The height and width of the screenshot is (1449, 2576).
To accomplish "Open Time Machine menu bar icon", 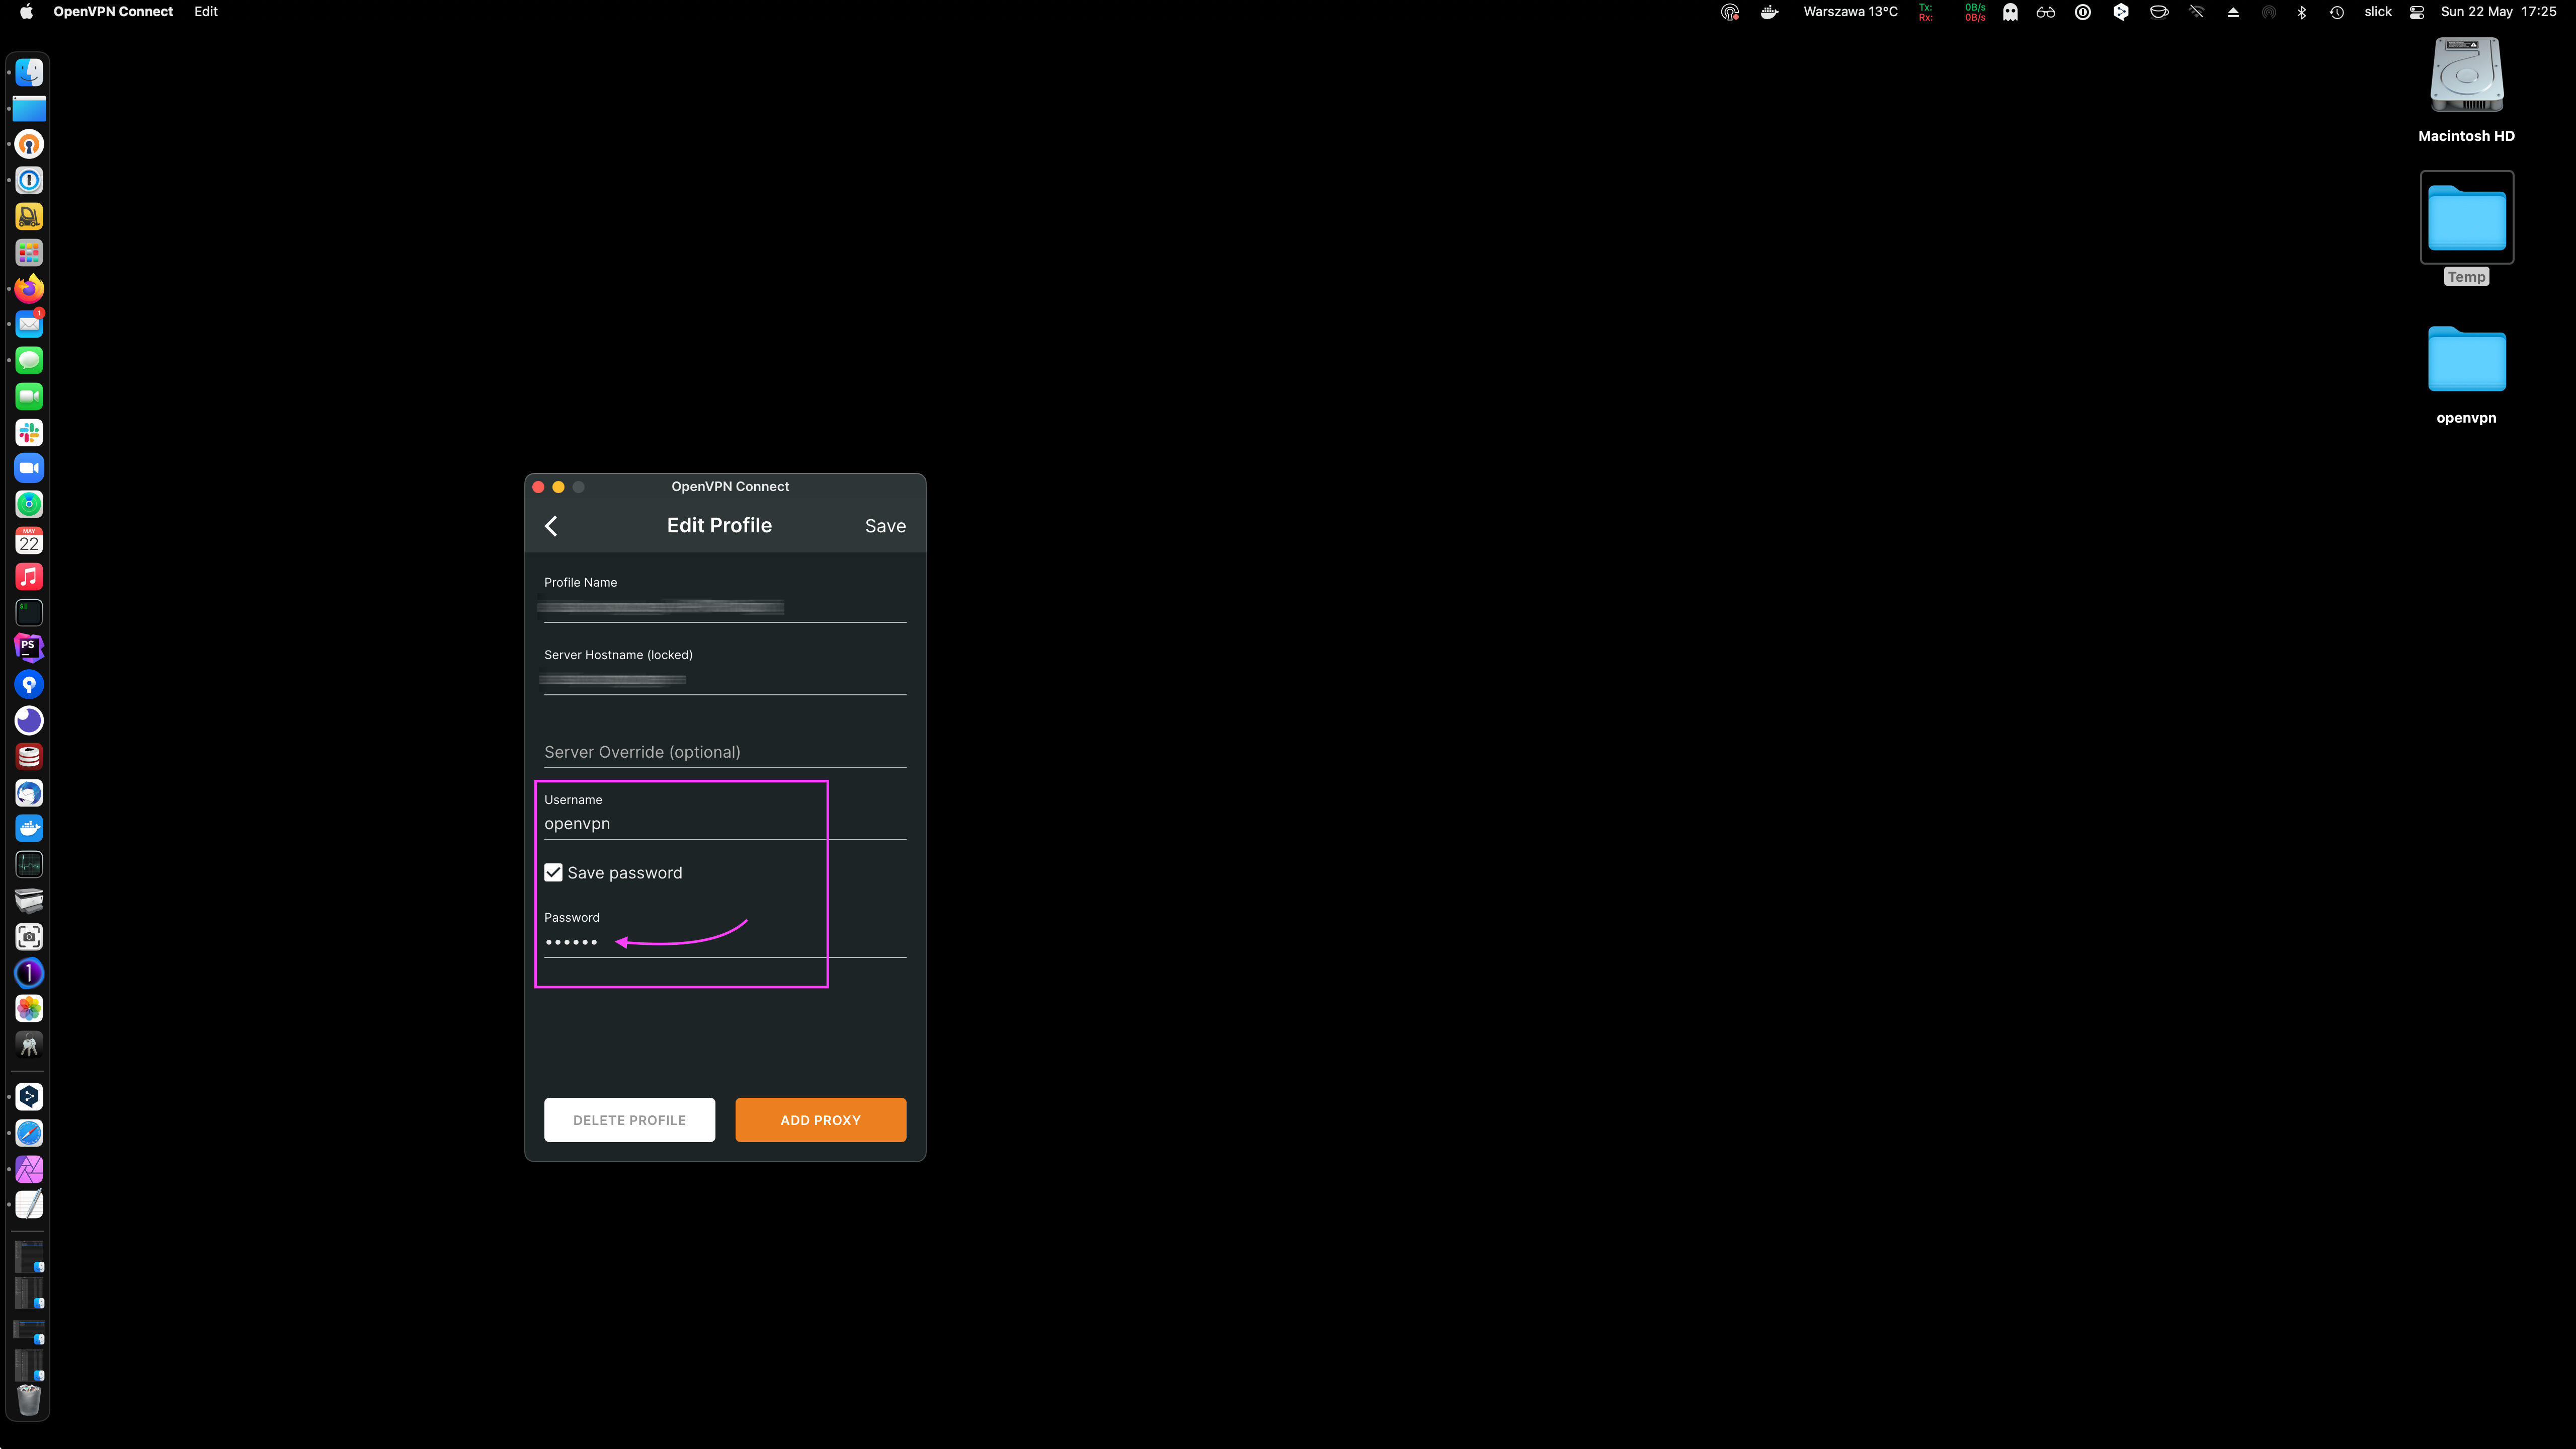I will tap(2337, 12).
